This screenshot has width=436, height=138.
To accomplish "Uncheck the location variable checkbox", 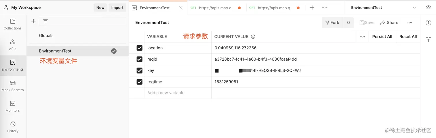I will (140, 48).
